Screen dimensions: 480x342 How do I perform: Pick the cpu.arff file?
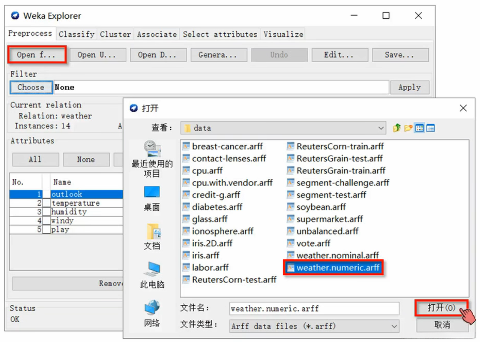(x=203, y=170)
